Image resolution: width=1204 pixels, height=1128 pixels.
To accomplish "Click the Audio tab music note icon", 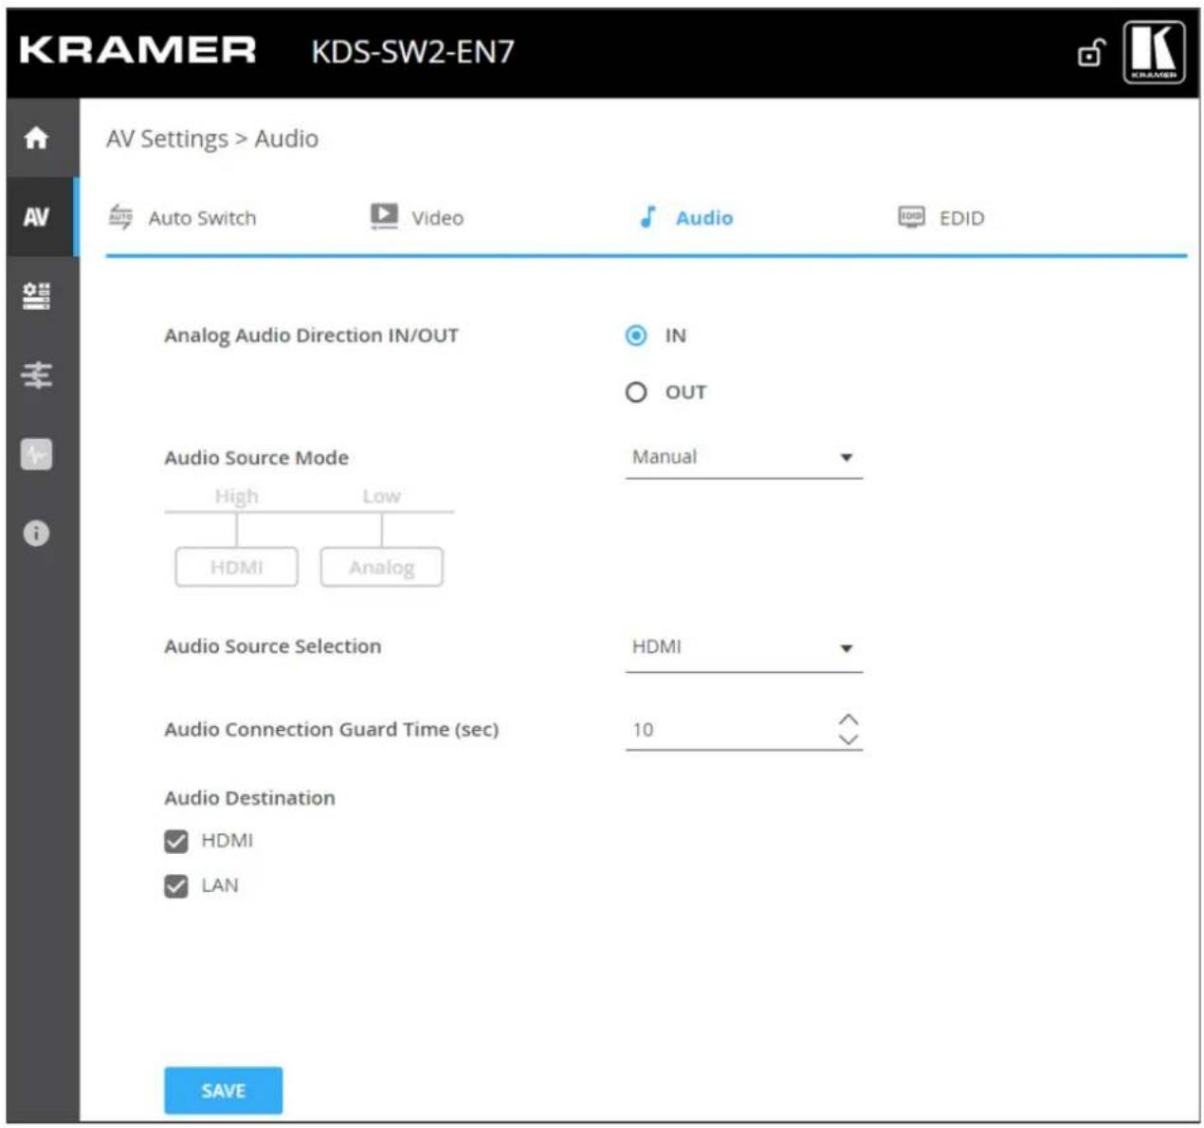I will (648, 217).
